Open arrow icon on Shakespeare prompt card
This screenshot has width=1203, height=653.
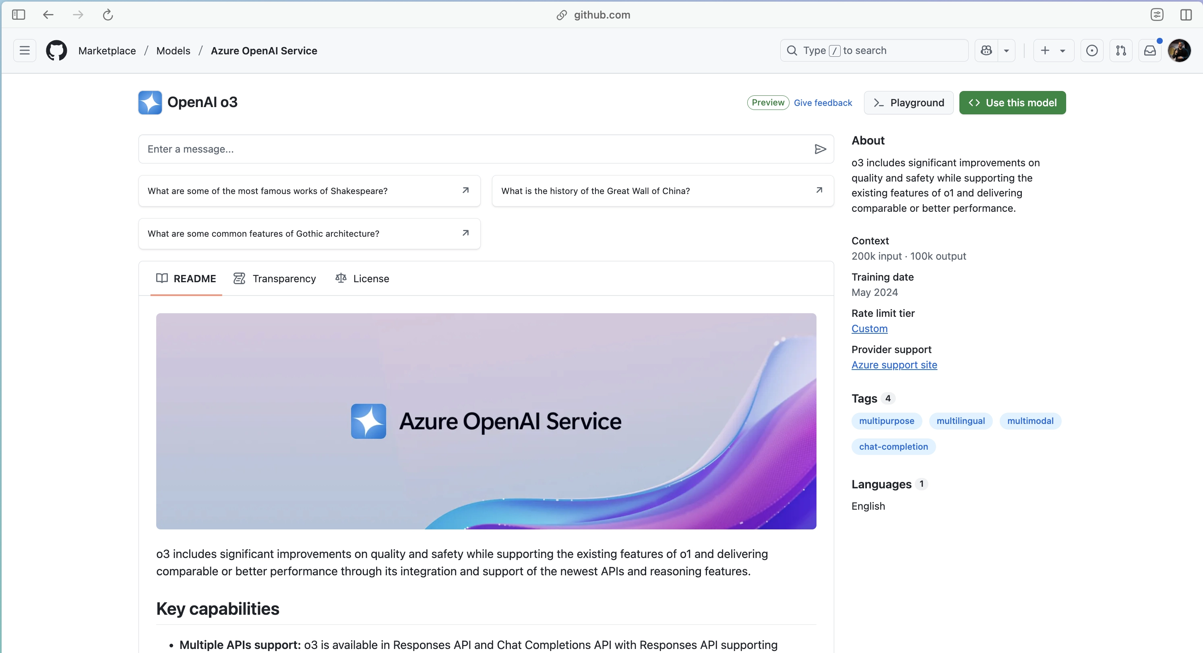point(465,190)
